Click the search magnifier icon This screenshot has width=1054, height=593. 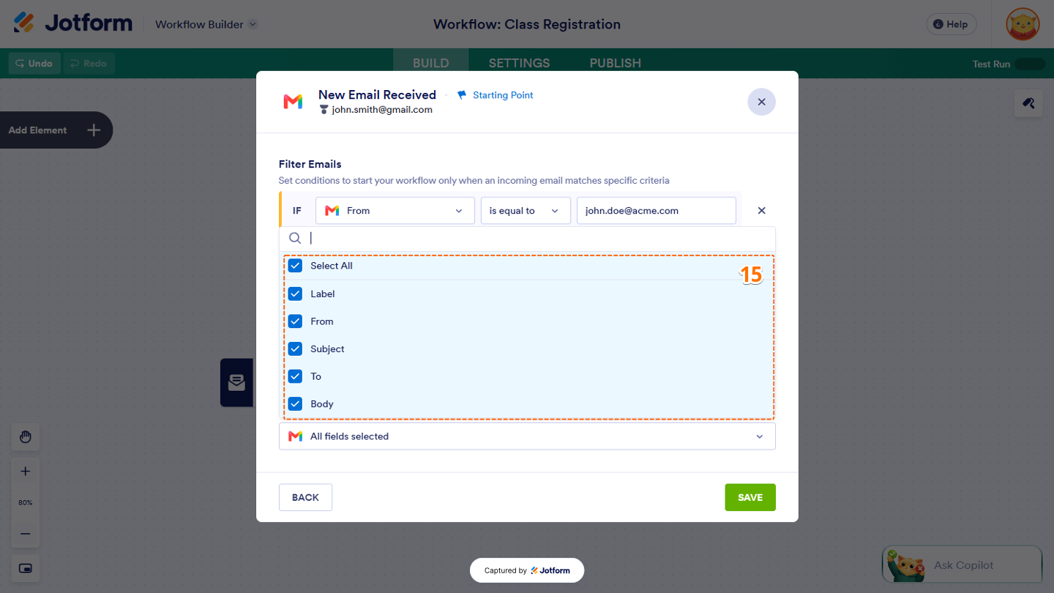pyautogui.click(x=295, y=238)
